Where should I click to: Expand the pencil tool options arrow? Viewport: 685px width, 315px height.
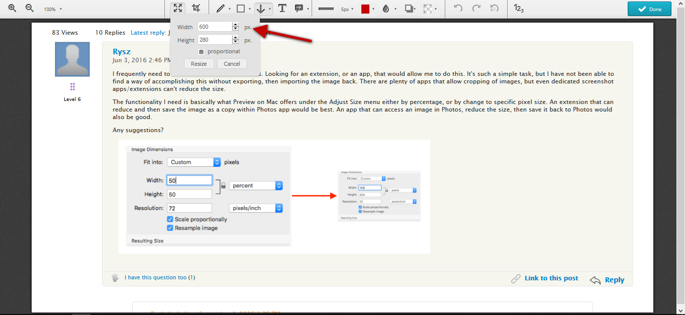tap(230, 9)
